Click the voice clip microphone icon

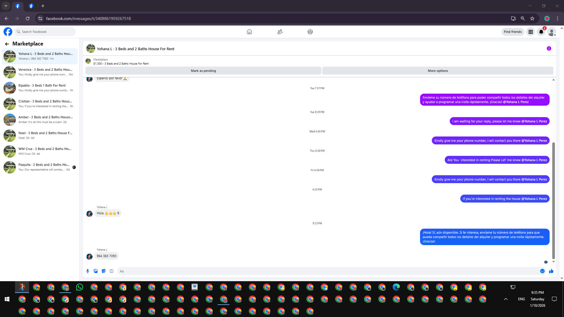(x=88, y=271)
